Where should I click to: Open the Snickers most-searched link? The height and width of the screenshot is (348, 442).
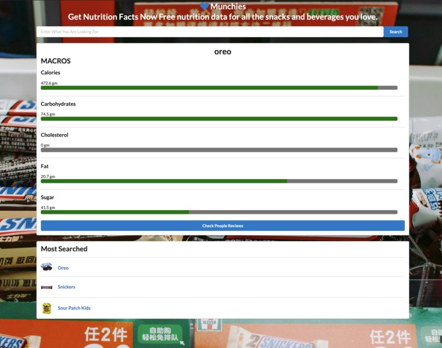pos(67,287)
